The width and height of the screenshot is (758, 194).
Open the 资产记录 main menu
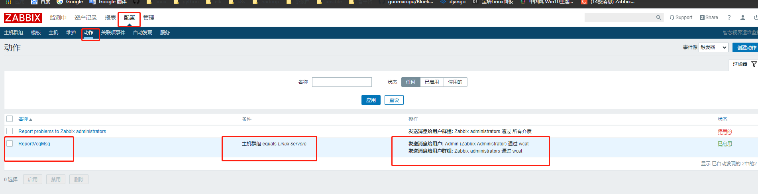click(86, 18)
